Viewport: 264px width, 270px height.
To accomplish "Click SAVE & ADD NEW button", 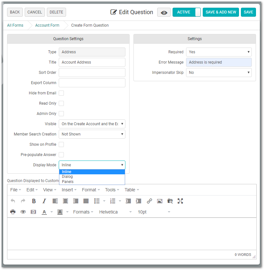I will point(221,12).
